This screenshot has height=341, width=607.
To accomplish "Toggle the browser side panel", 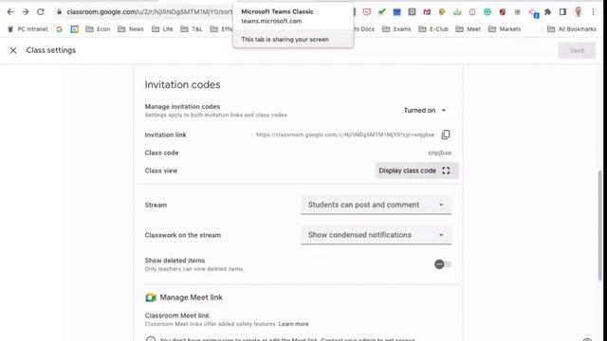I will coord(562,12).
